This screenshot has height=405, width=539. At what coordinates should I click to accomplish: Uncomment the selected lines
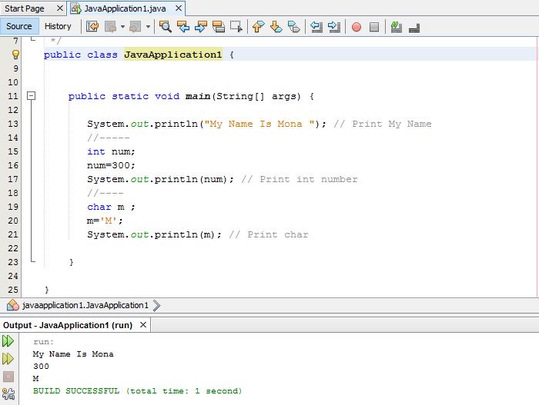414,27
